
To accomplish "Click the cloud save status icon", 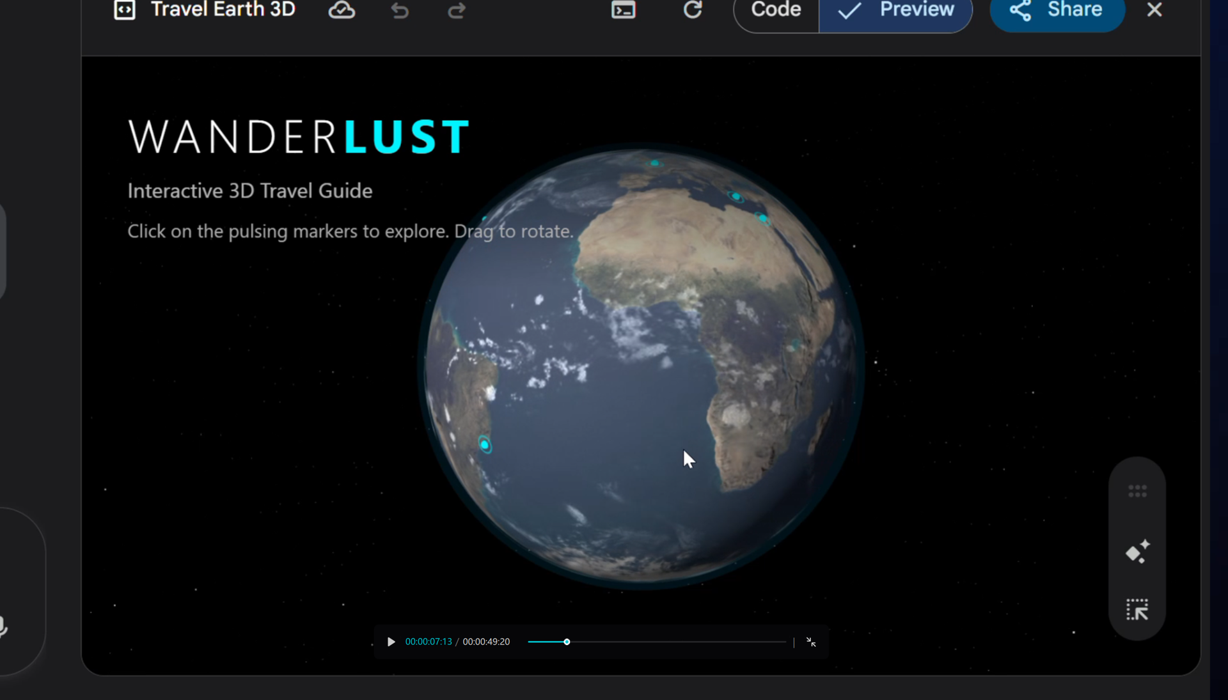I will pyautogui.click(x=342, y=10).
